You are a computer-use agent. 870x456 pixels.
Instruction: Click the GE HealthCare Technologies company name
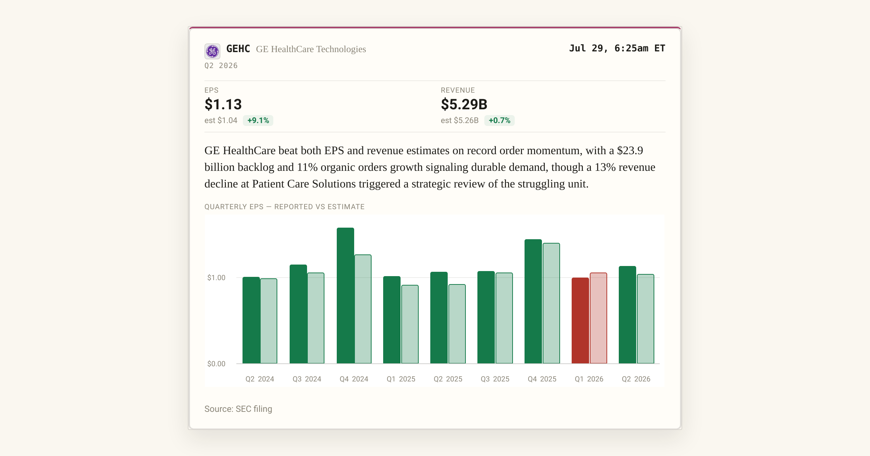(311, 49)
